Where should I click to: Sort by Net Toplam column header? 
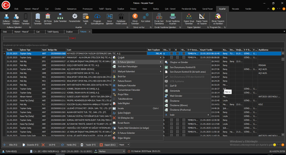(x=155, y=50)
